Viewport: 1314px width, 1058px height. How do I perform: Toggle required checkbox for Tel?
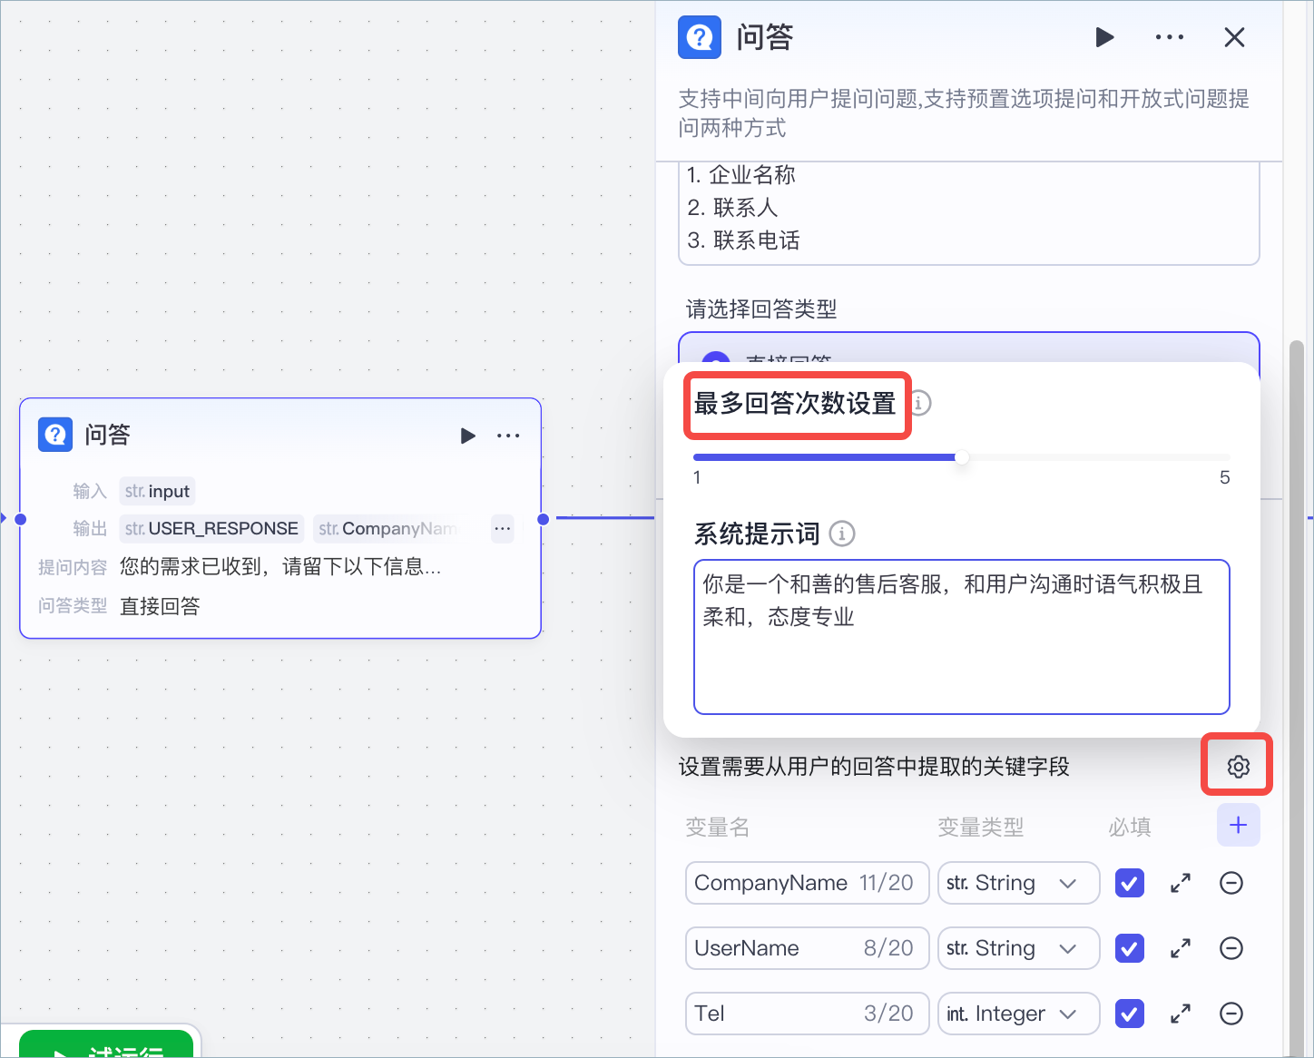click(1129, 1014)
